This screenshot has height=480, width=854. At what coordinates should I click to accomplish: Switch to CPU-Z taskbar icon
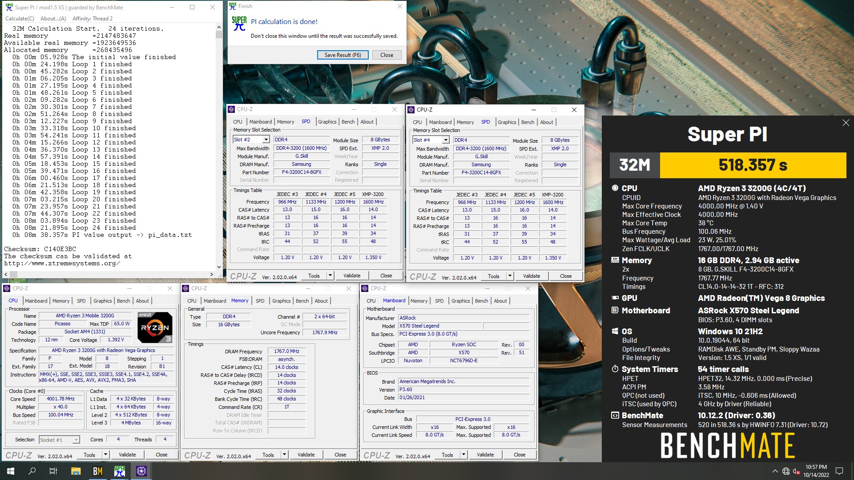click(141, 471)
